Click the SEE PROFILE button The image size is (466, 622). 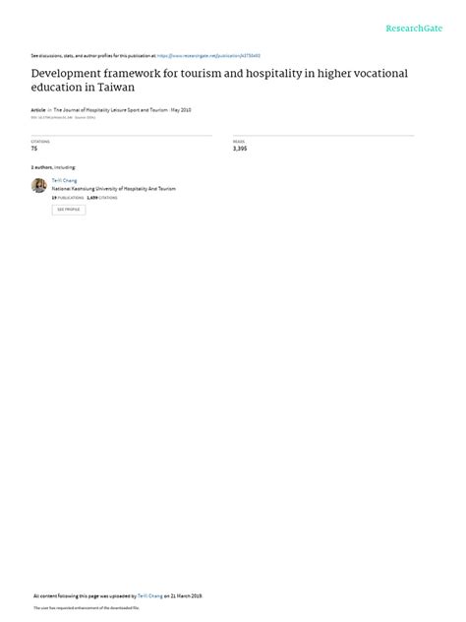69,210
